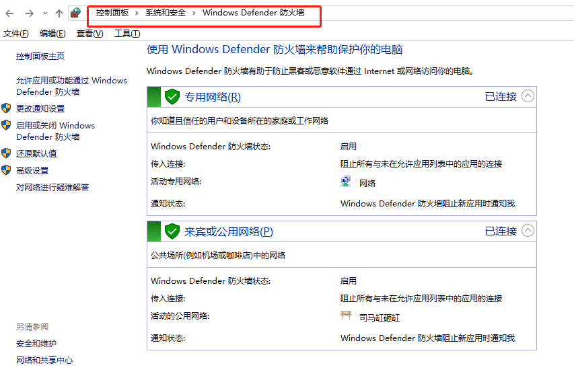This screenshot has height=376, width=574.
Task: Click shield icon beside 还原默认值
Action: click(6, 153)
